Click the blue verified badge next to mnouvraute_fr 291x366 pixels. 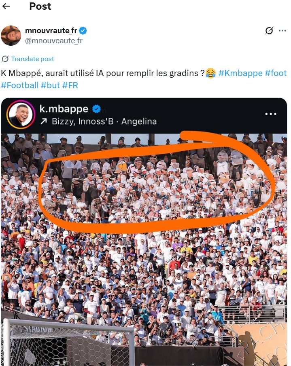[83, 31]
